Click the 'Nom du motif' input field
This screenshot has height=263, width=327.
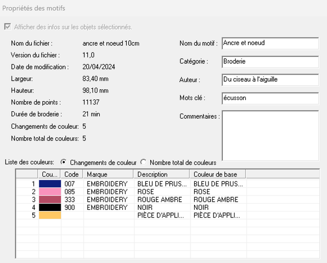tap(270, 43)
